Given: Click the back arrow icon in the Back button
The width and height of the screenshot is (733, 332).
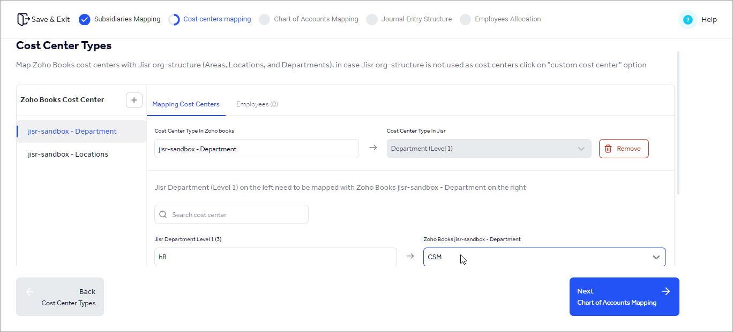Looking at the screenshot, I should tap(30, 291).
